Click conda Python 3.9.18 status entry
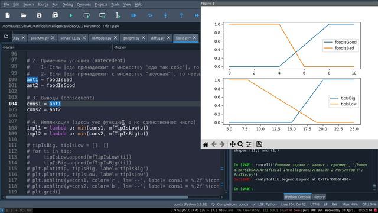This screenshot has height=213, width=378. (190, 204)
